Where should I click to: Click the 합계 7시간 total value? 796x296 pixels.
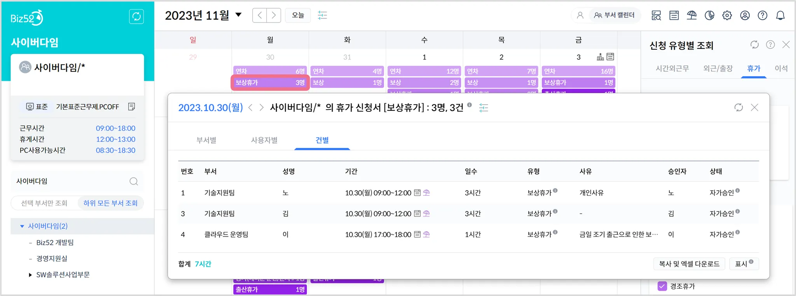tap(203, 264)
